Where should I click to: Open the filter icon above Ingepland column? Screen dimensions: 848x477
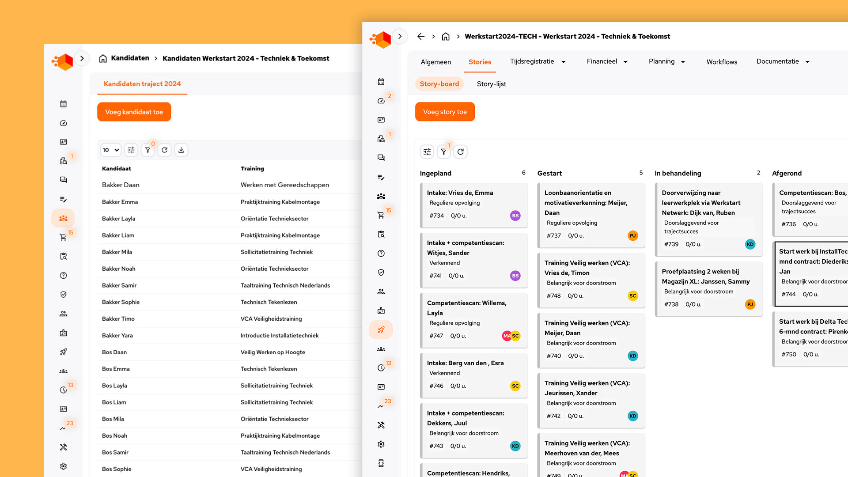tap(443, 152)
